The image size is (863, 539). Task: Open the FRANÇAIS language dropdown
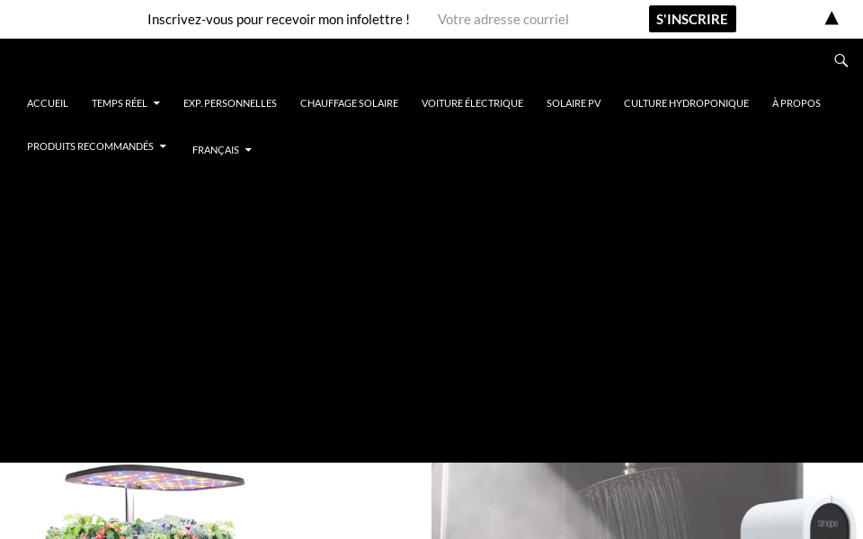(216, 150)
